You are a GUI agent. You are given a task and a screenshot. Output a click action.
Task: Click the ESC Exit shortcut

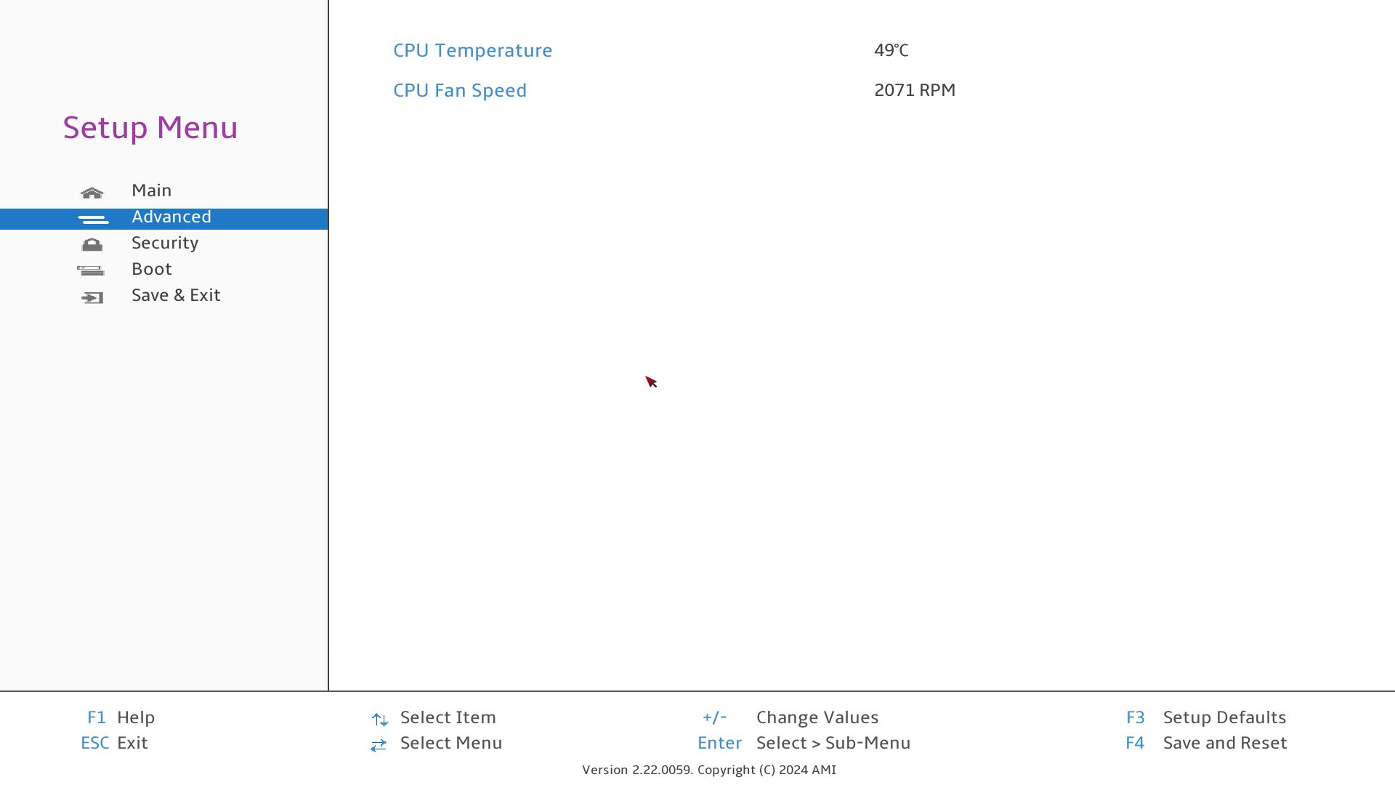pyautogui.click(x=95, y=743)
